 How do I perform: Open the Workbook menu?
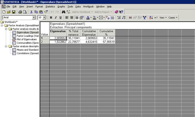pyautogui.click(x=88, y=6)
